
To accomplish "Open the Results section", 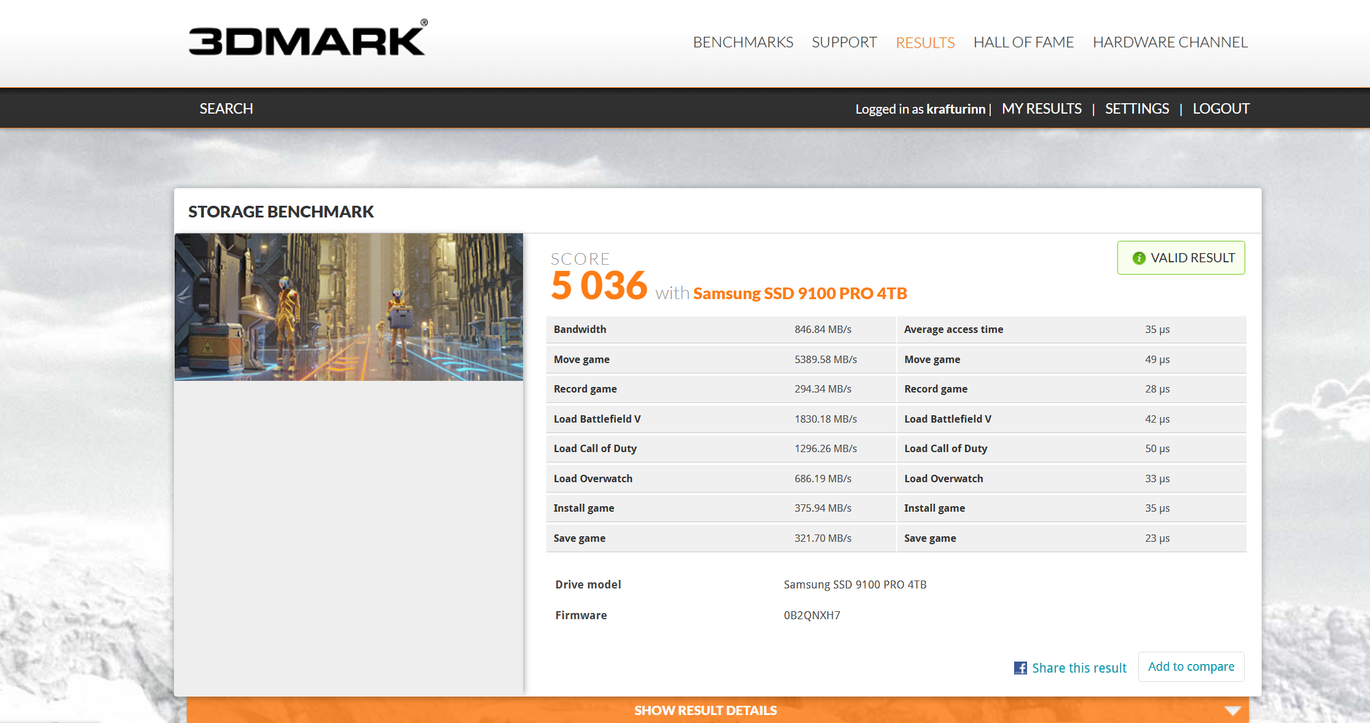I will click(x=924, y=42).
